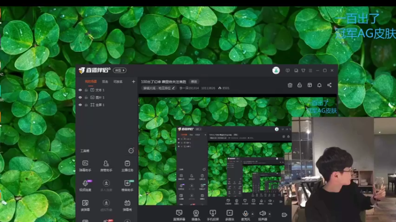Open the user avatar profile
Viewport: 396px width, 222px height.
(x=276, y=70)
